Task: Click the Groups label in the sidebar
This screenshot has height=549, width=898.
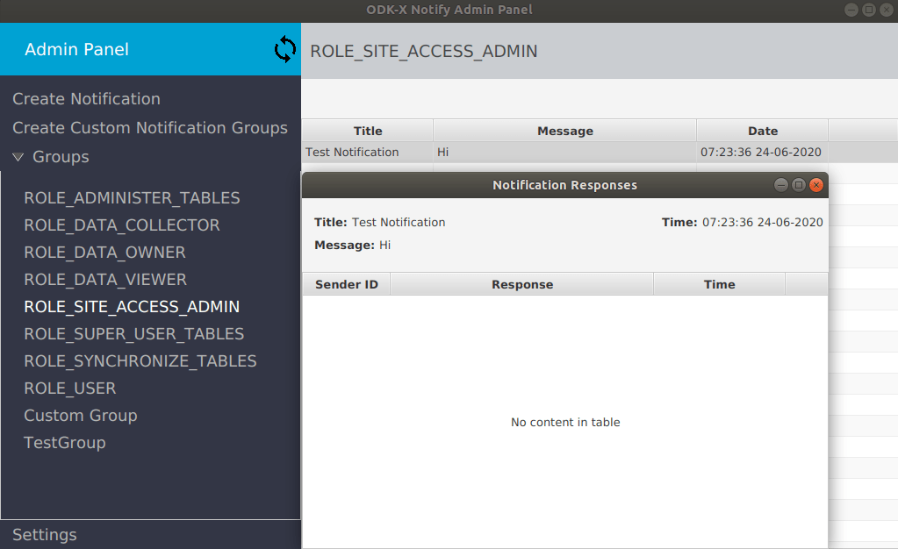Action: point(61,157)
